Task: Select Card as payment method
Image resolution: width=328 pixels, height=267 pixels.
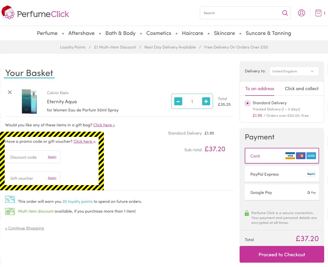Action: point(282,156)
